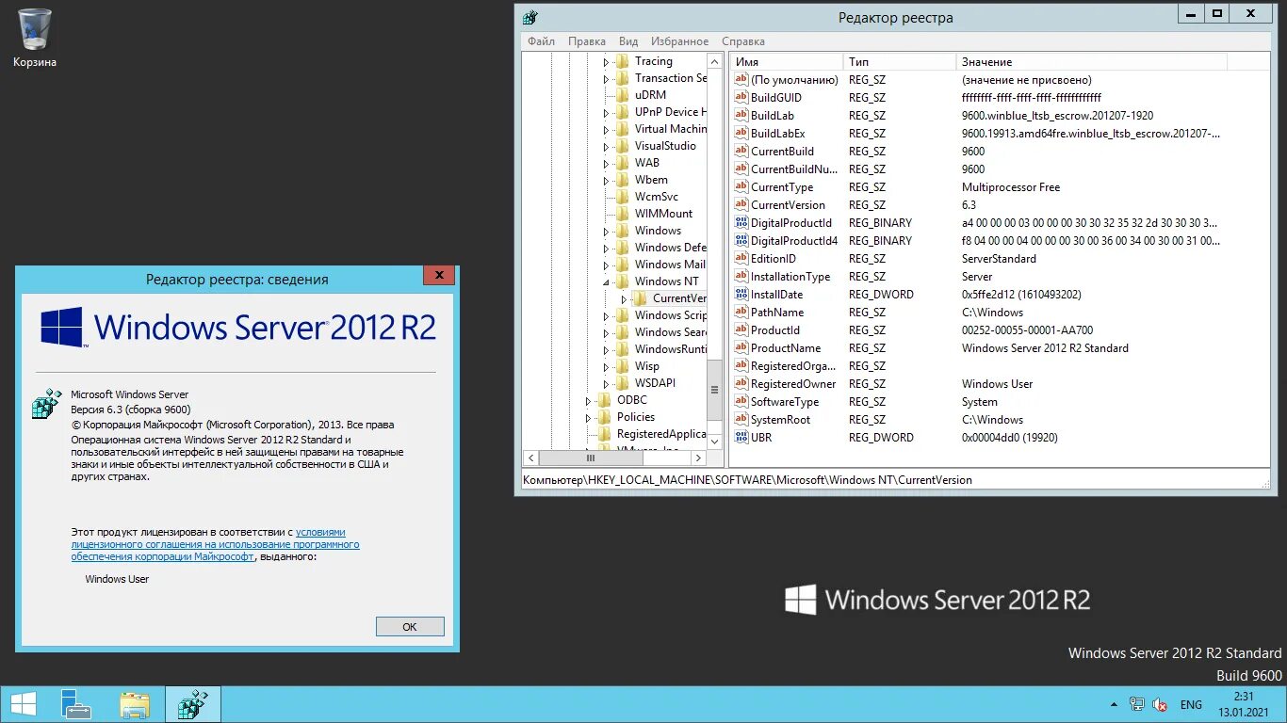Open the Избранное menu

[x=679, y=41]
